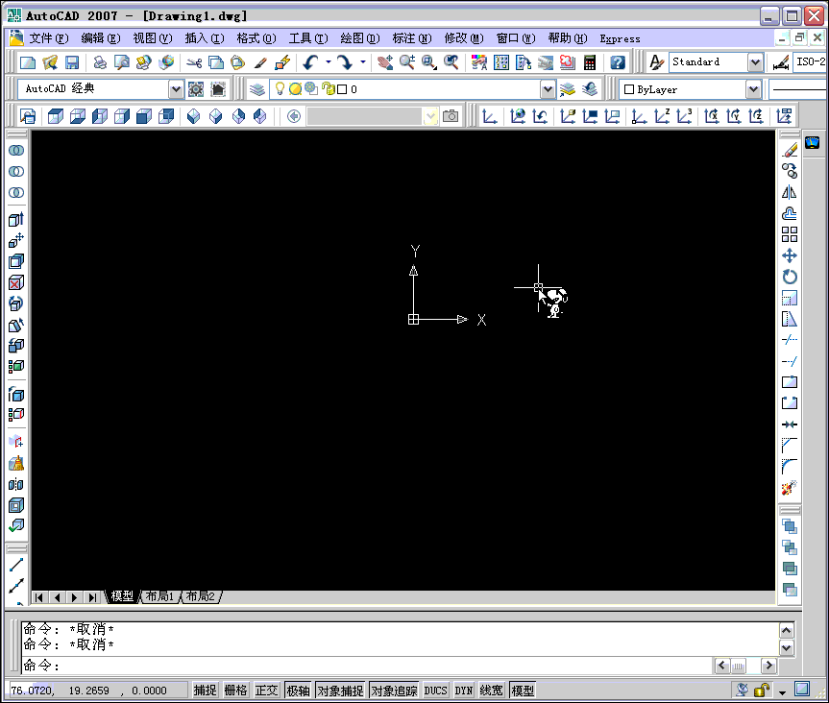Select the Array grid tool
Image resolution: width=829 pixels, height=703 pixels.
coord(790,234)
